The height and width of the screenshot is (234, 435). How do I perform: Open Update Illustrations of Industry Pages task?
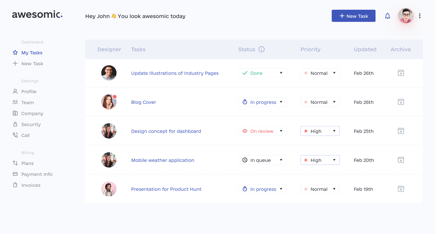(x=175, y=73)
